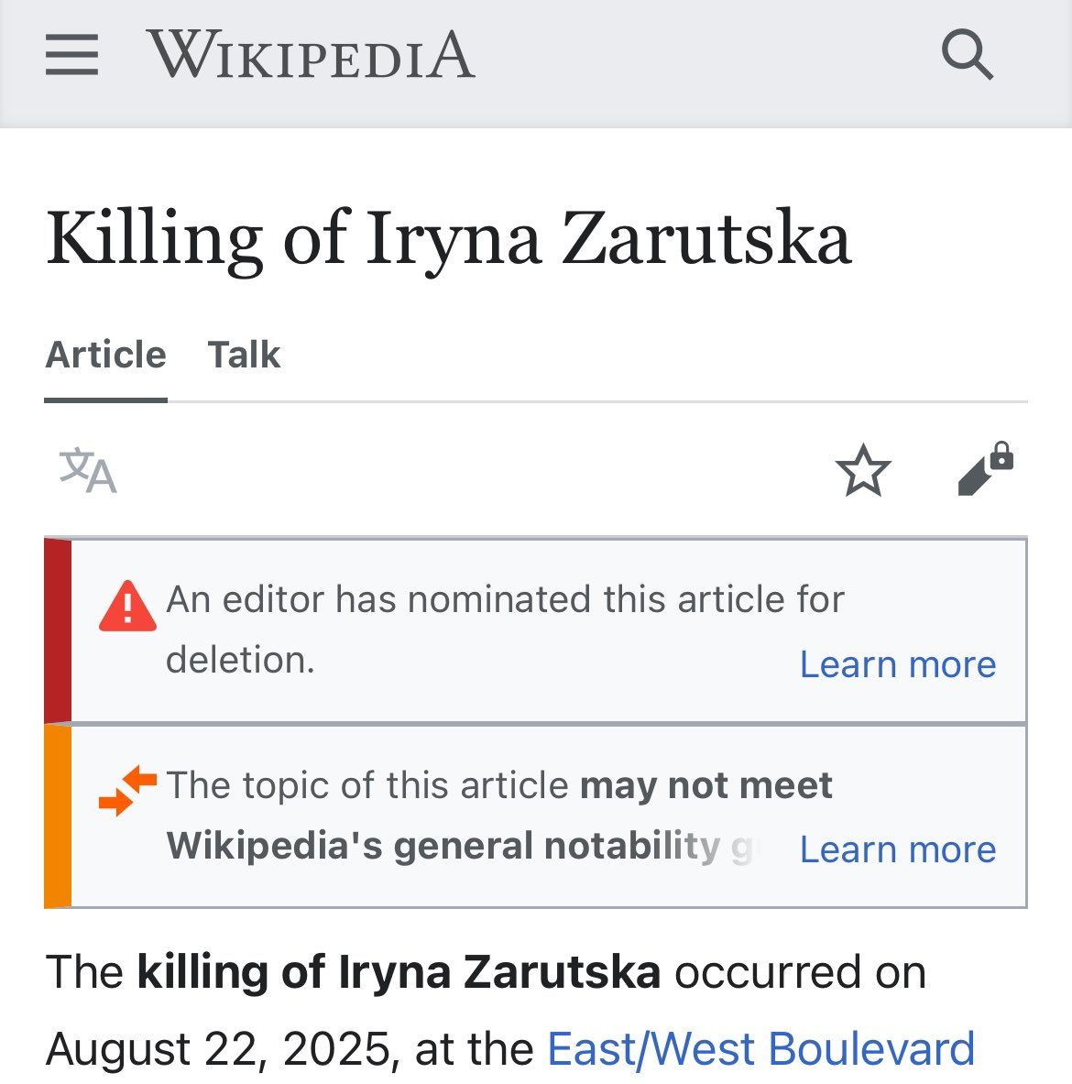1072x1084 pixels.
Task: Click the 'Killing of Iryna Zarutska' heading
Action: tap(449, 238)
